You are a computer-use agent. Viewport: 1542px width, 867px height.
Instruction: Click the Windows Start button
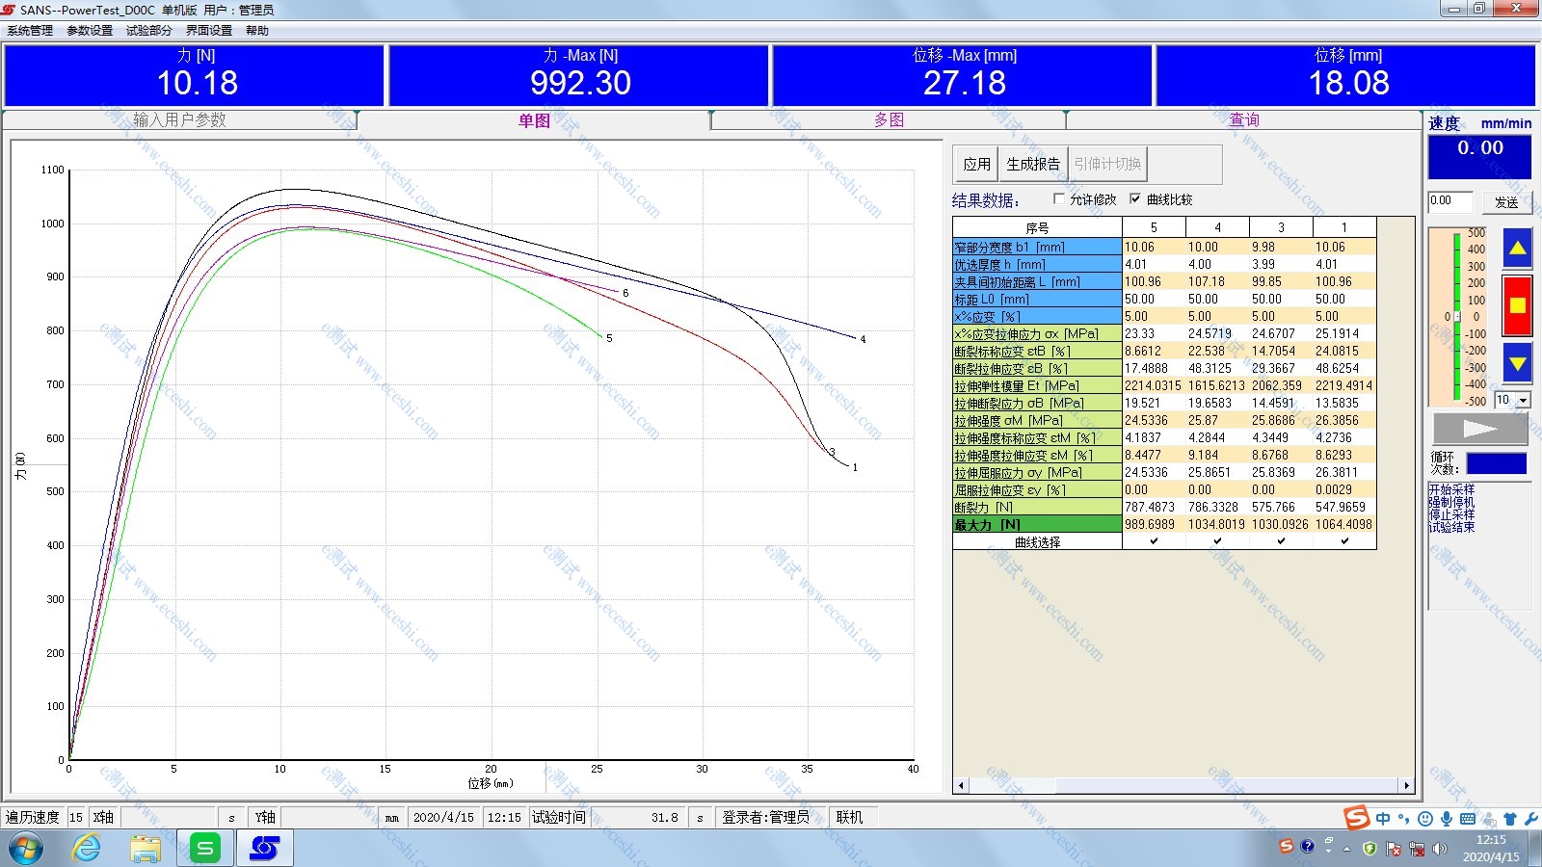pos(26,848)
